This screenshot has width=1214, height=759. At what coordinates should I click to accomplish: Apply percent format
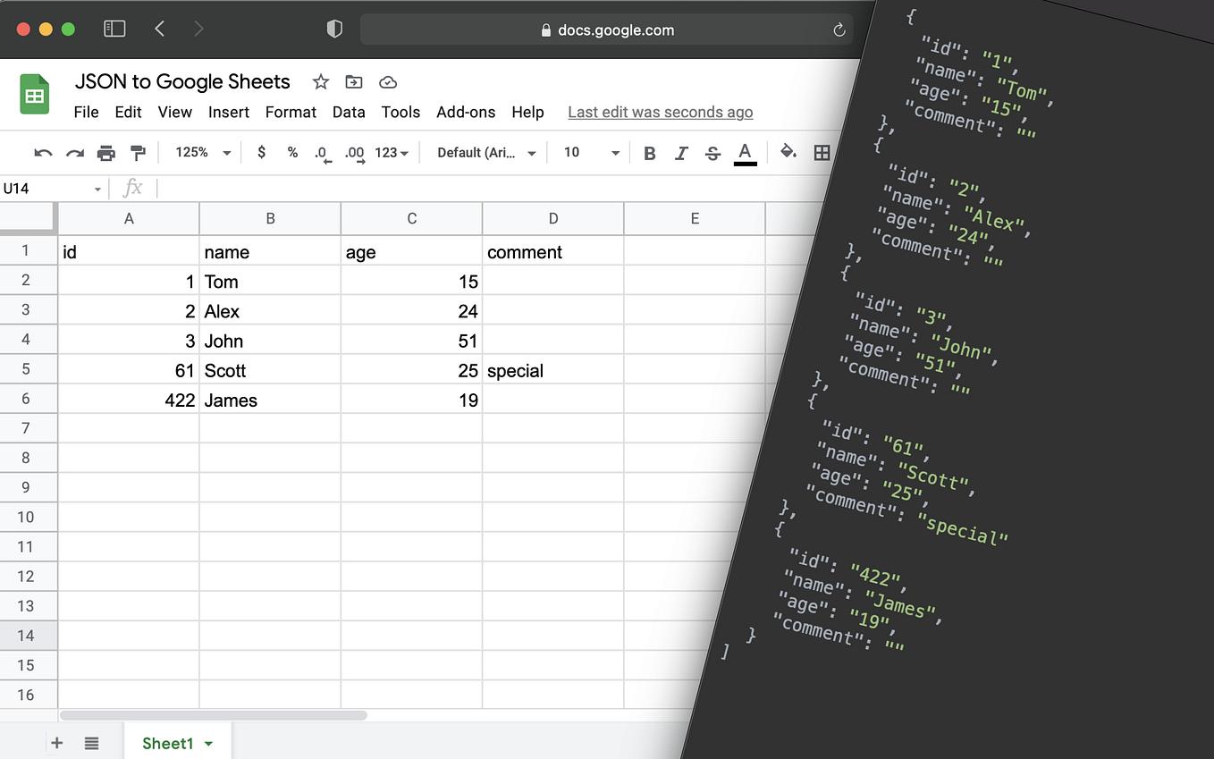pos(292,152)
